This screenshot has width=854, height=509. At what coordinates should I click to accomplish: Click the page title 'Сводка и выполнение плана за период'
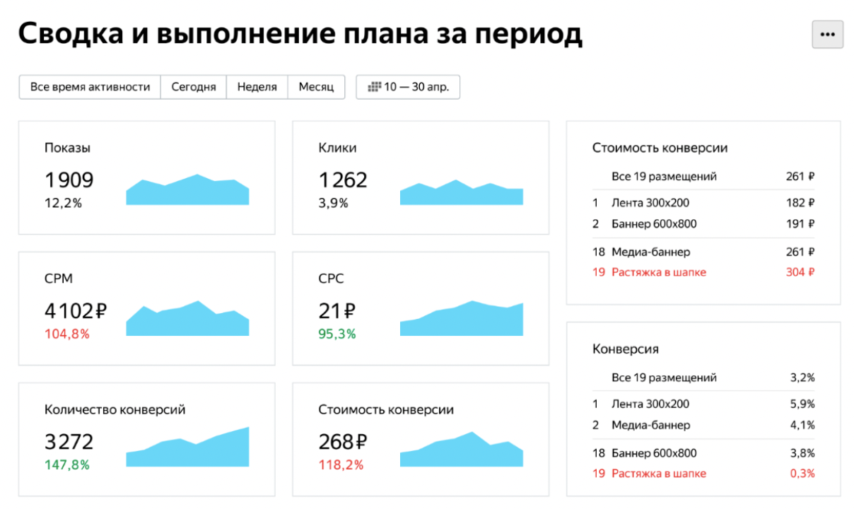(300, 34)
